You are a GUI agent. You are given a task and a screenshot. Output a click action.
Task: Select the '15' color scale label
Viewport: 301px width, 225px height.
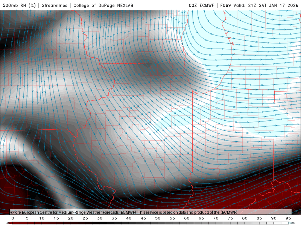tap(56, 218)
